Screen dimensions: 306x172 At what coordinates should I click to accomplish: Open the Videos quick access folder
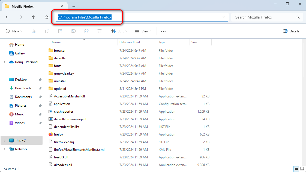[17, 123]
